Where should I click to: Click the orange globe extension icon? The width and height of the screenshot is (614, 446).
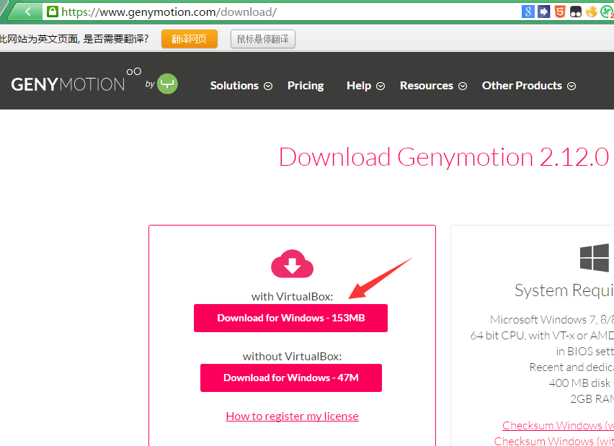click(591, 12)
